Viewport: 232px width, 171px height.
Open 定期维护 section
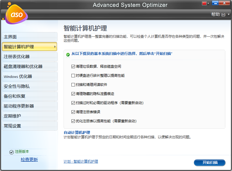[30, 116]
